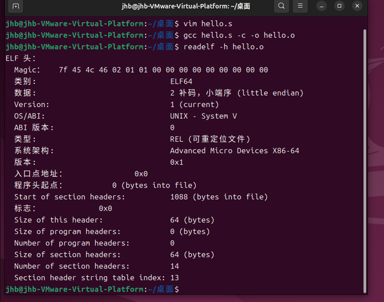Screen dimensions: 384x302
Task: Click the '类型:' label
Action: tap(25, 139)
